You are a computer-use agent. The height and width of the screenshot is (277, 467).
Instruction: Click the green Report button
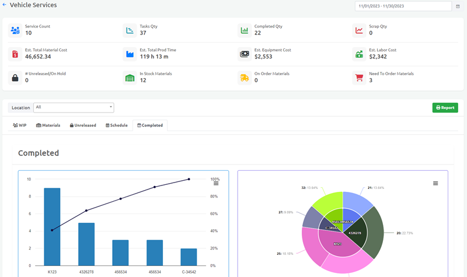coord(445,108)
